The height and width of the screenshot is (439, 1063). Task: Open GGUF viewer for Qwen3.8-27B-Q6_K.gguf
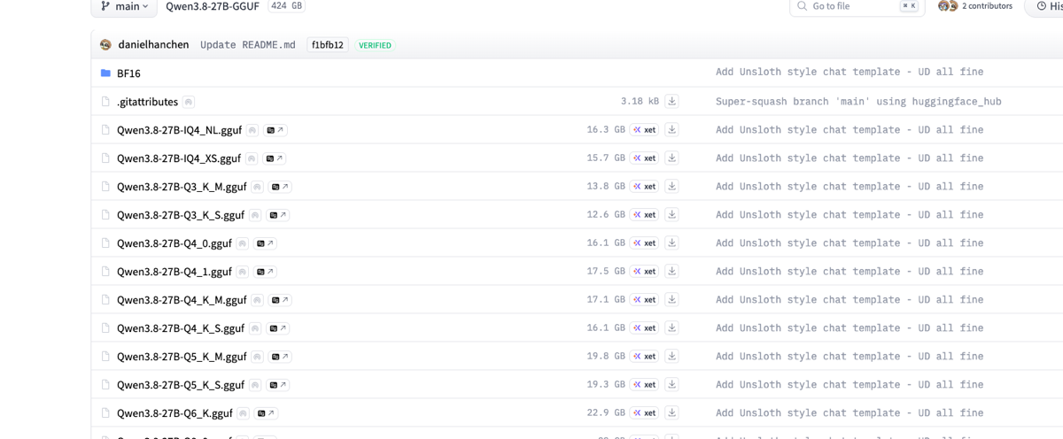tap(266, 413)
